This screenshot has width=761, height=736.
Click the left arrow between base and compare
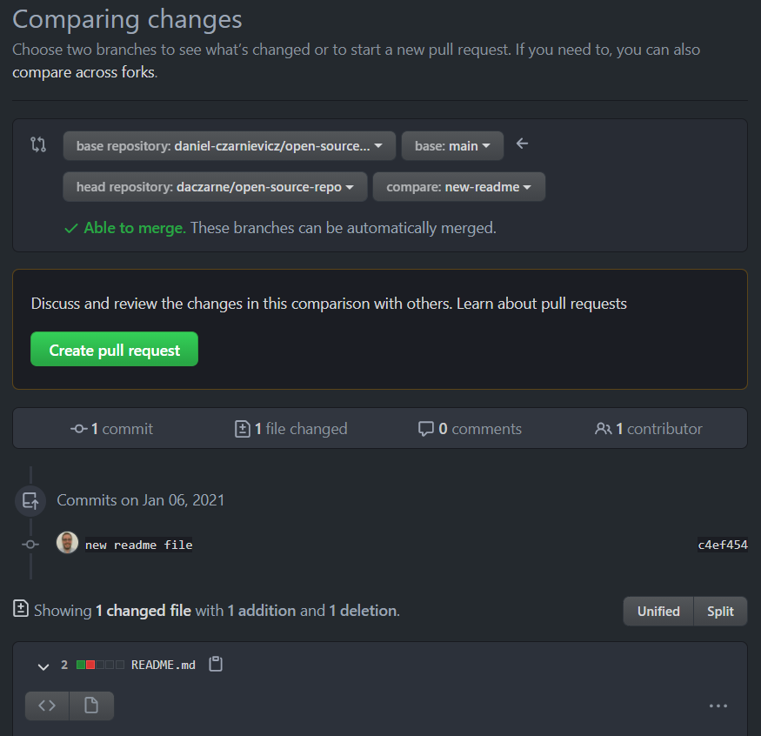pyautogui.click(x=522, y=144)
